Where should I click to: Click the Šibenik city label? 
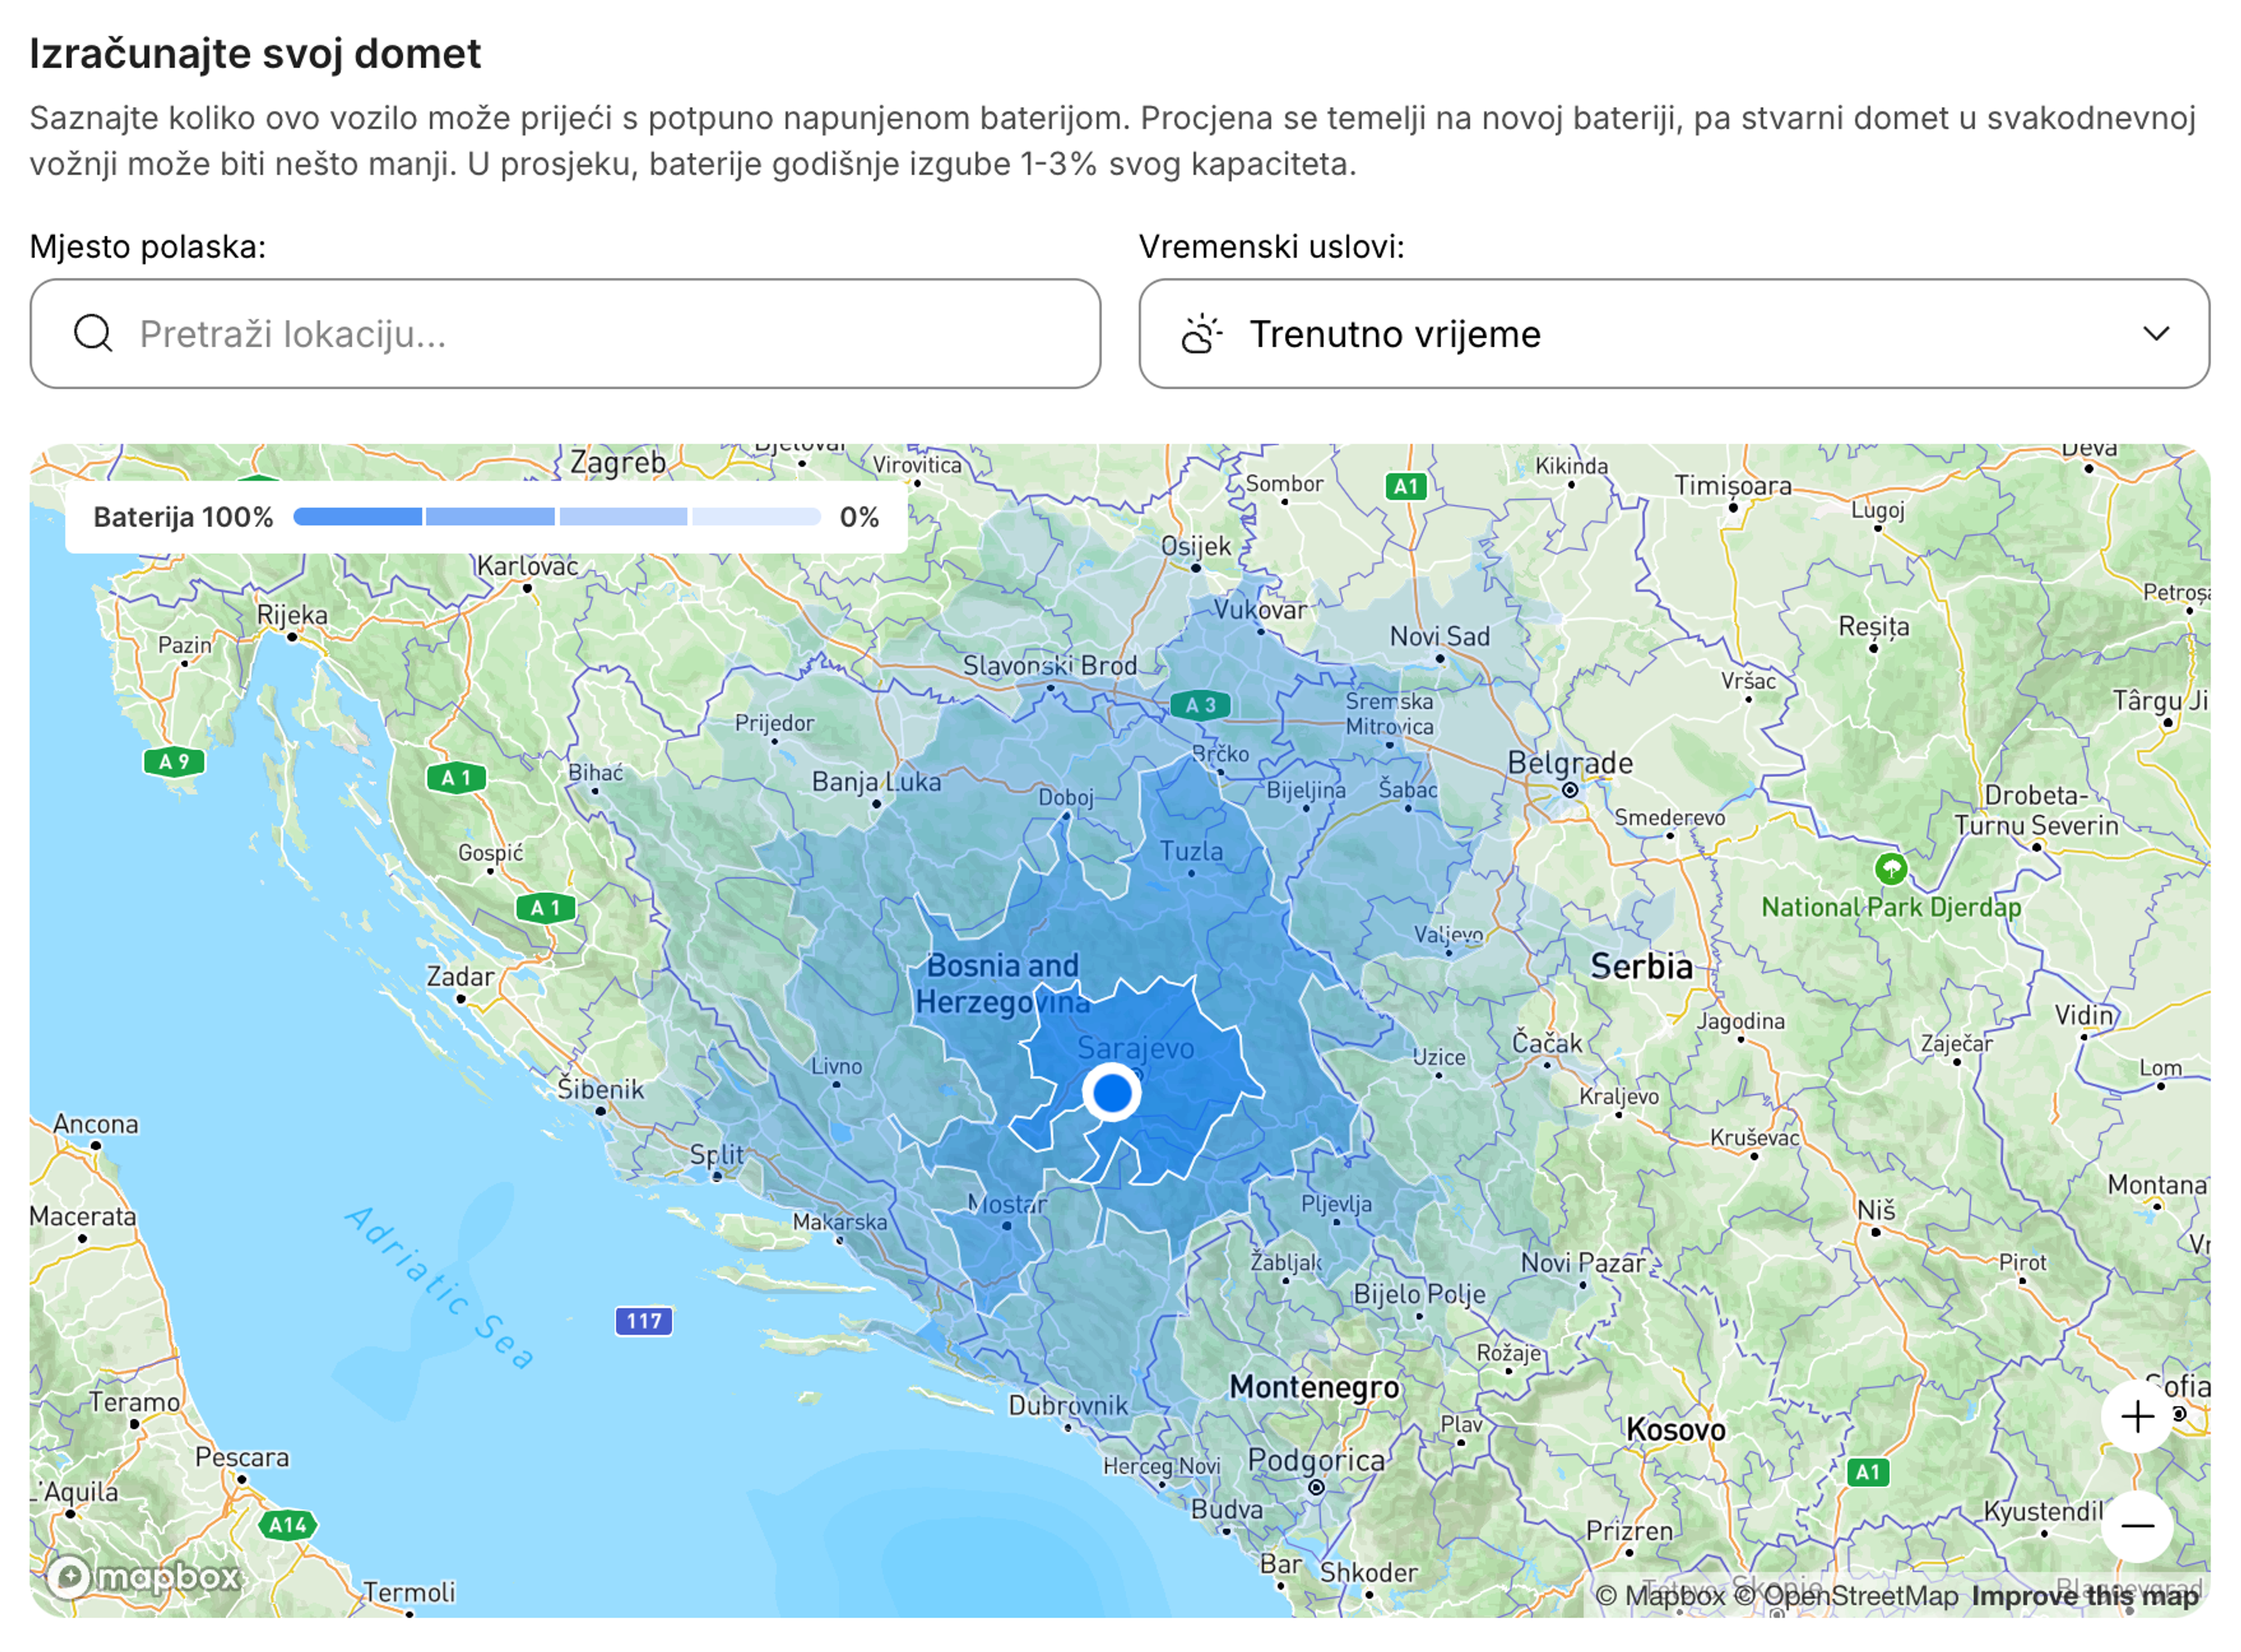coord(600,1089)
